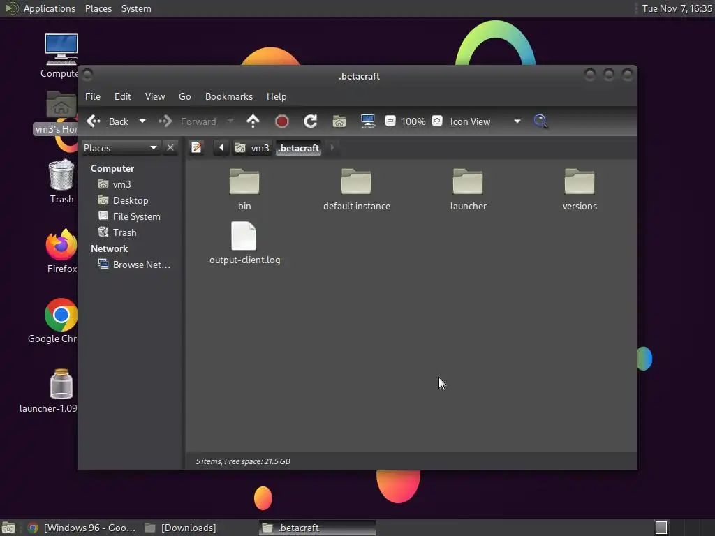Click the workspace switcher square
This screenshot has width=715, height=536.
click(x=661, y=528)
